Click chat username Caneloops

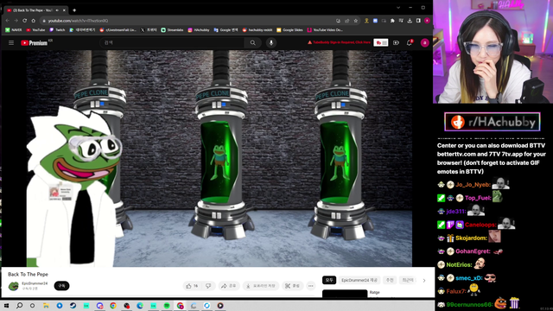click(480, 225)
